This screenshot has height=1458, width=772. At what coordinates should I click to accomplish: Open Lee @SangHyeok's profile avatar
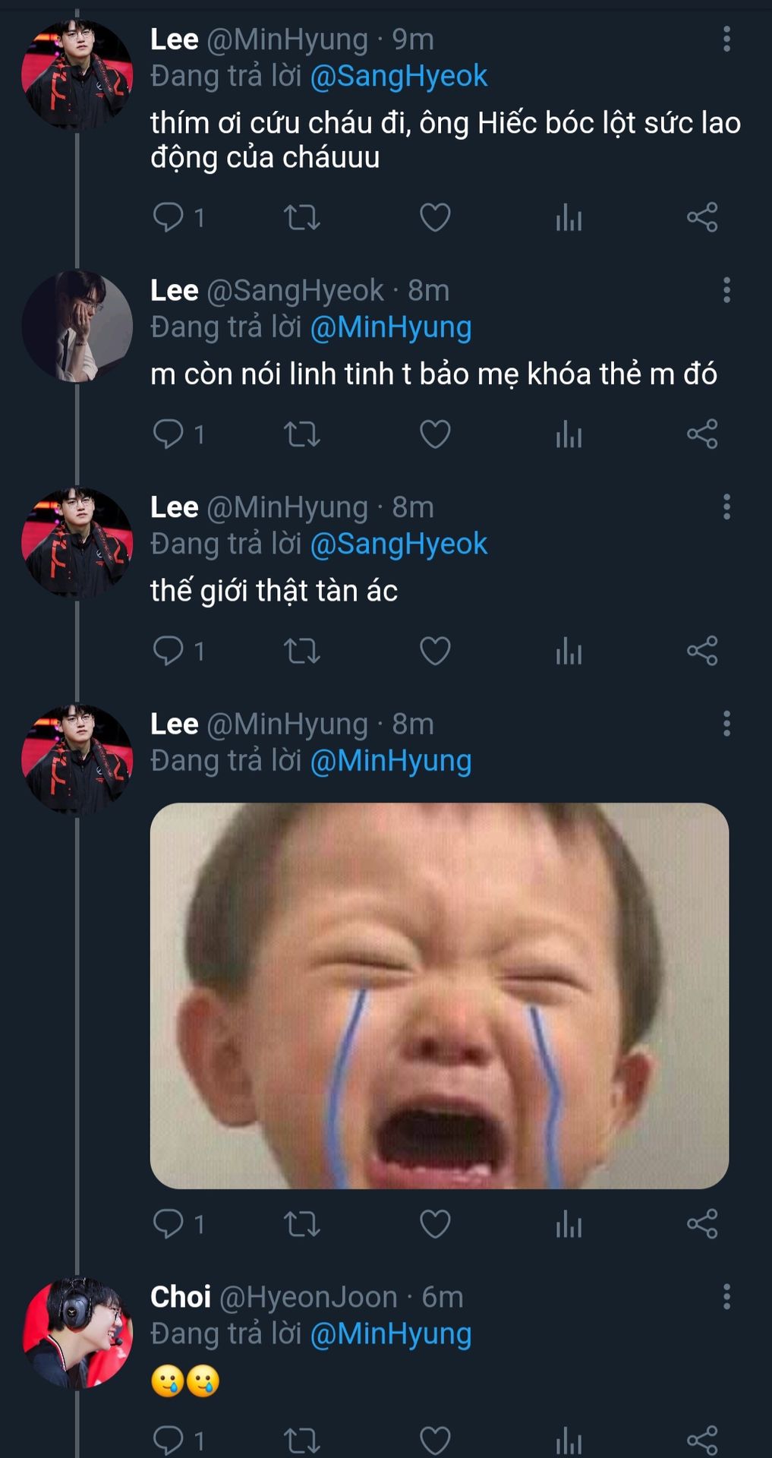click(77, 326)
